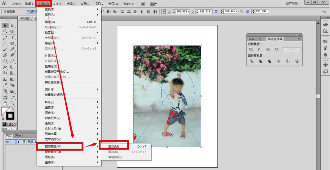
Task: Click the stroke color swatch
Action: 10,116
